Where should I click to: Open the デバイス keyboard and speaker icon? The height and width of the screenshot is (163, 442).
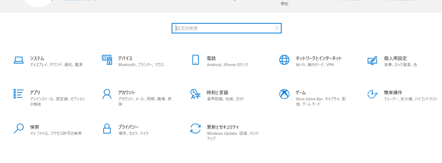pos(107,60)
